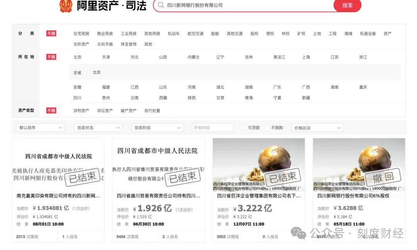Open golden globe thumbnail of 撤回 card

359,164
